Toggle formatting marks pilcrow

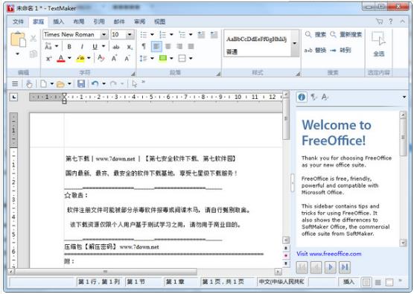tap(144, 47)
